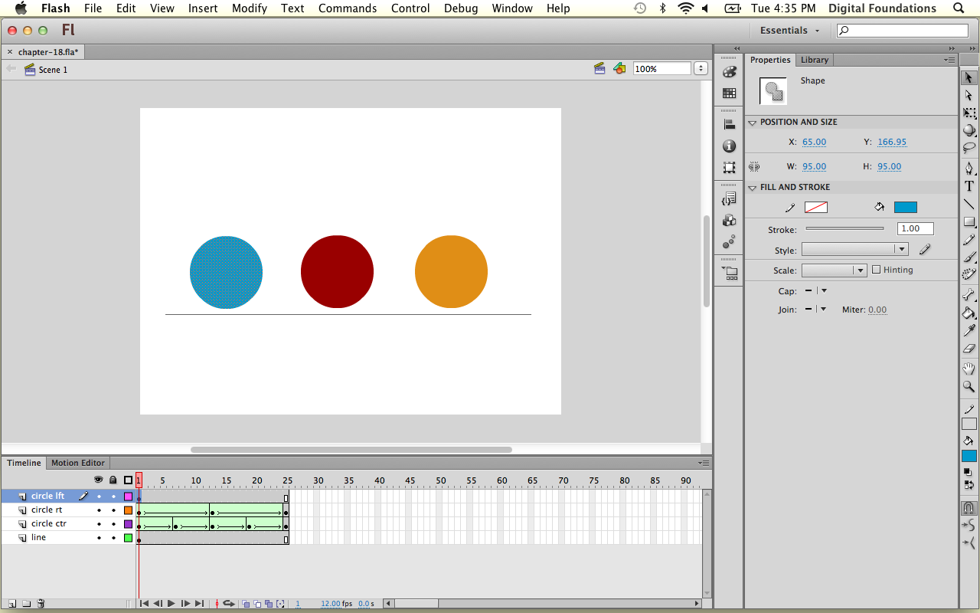Click the blue fill color swatch

click(905, 207)
